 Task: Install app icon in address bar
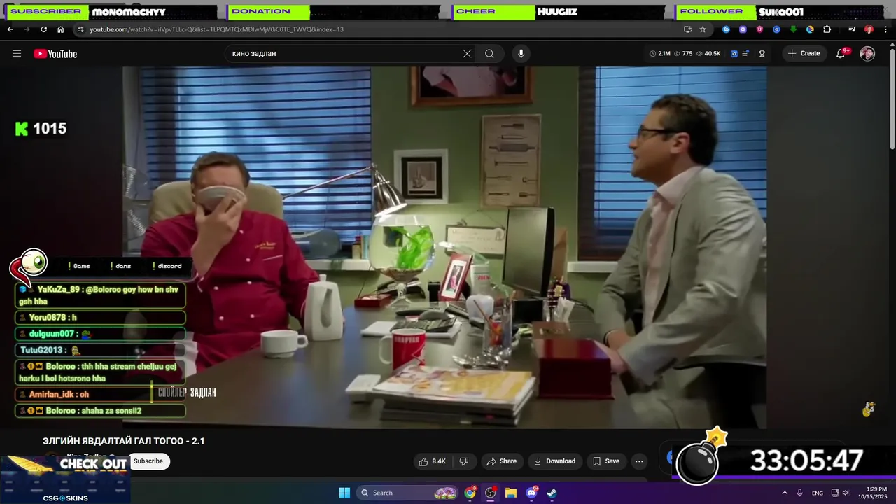click(687, 29)
